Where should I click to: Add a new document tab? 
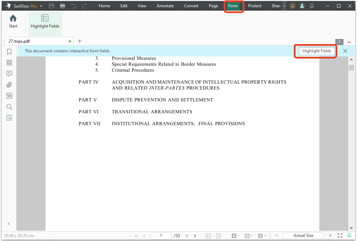tap(80, 41)
